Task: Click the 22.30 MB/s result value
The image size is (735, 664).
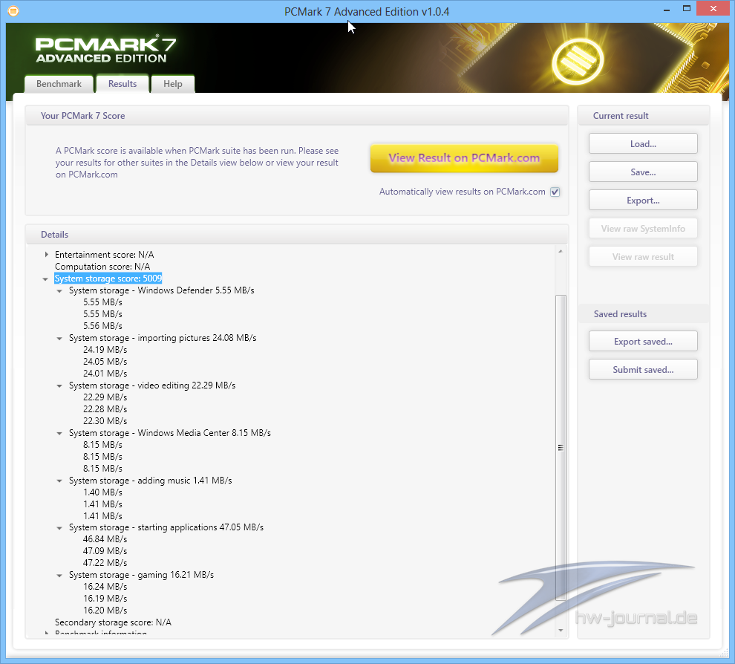Action: click(105, 421)
